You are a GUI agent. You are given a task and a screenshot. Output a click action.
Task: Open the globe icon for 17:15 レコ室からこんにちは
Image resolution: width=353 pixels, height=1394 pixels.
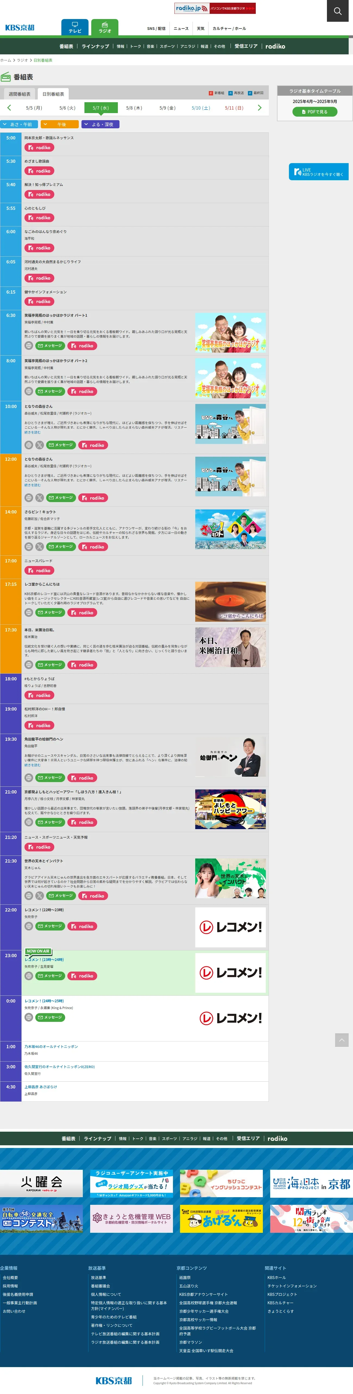tap(29, 612)
